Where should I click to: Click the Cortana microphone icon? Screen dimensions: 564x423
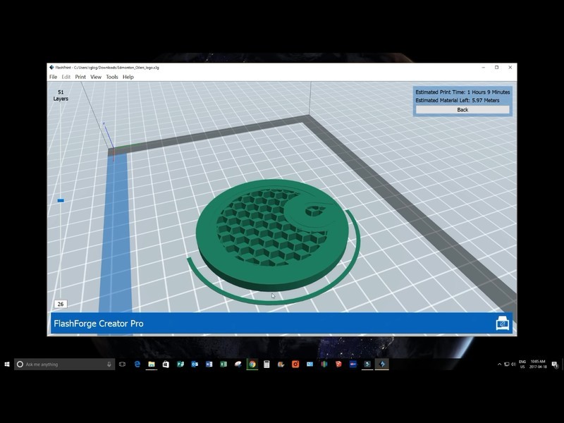(109, 364)
